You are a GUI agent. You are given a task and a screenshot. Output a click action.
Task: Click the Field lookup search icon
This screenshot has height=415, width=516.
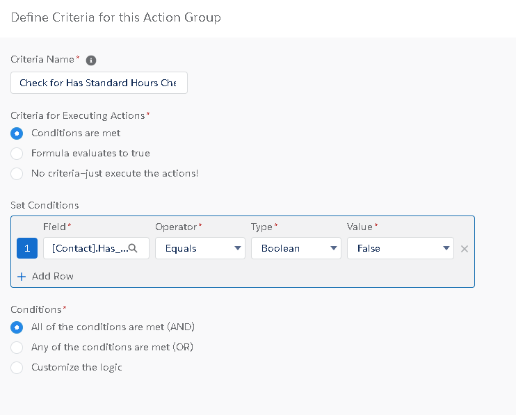pos(134,248)
